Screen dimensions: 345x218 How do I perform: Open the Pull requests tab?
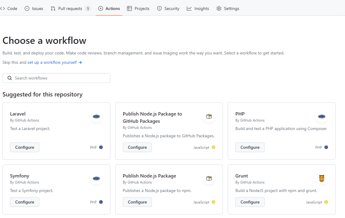point(70,8)
